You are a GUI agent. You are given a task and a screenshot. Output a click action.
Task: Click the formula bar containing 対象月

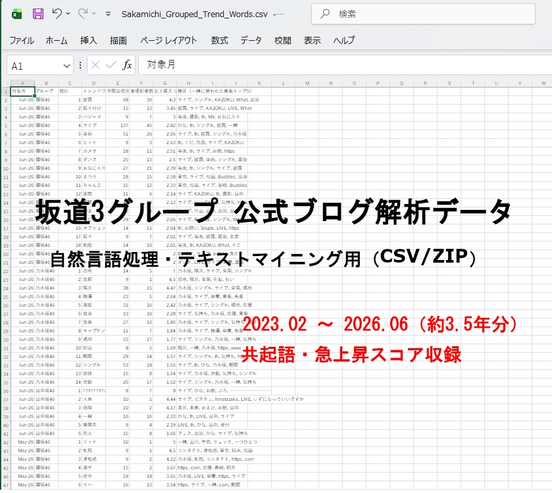(345, 65)
